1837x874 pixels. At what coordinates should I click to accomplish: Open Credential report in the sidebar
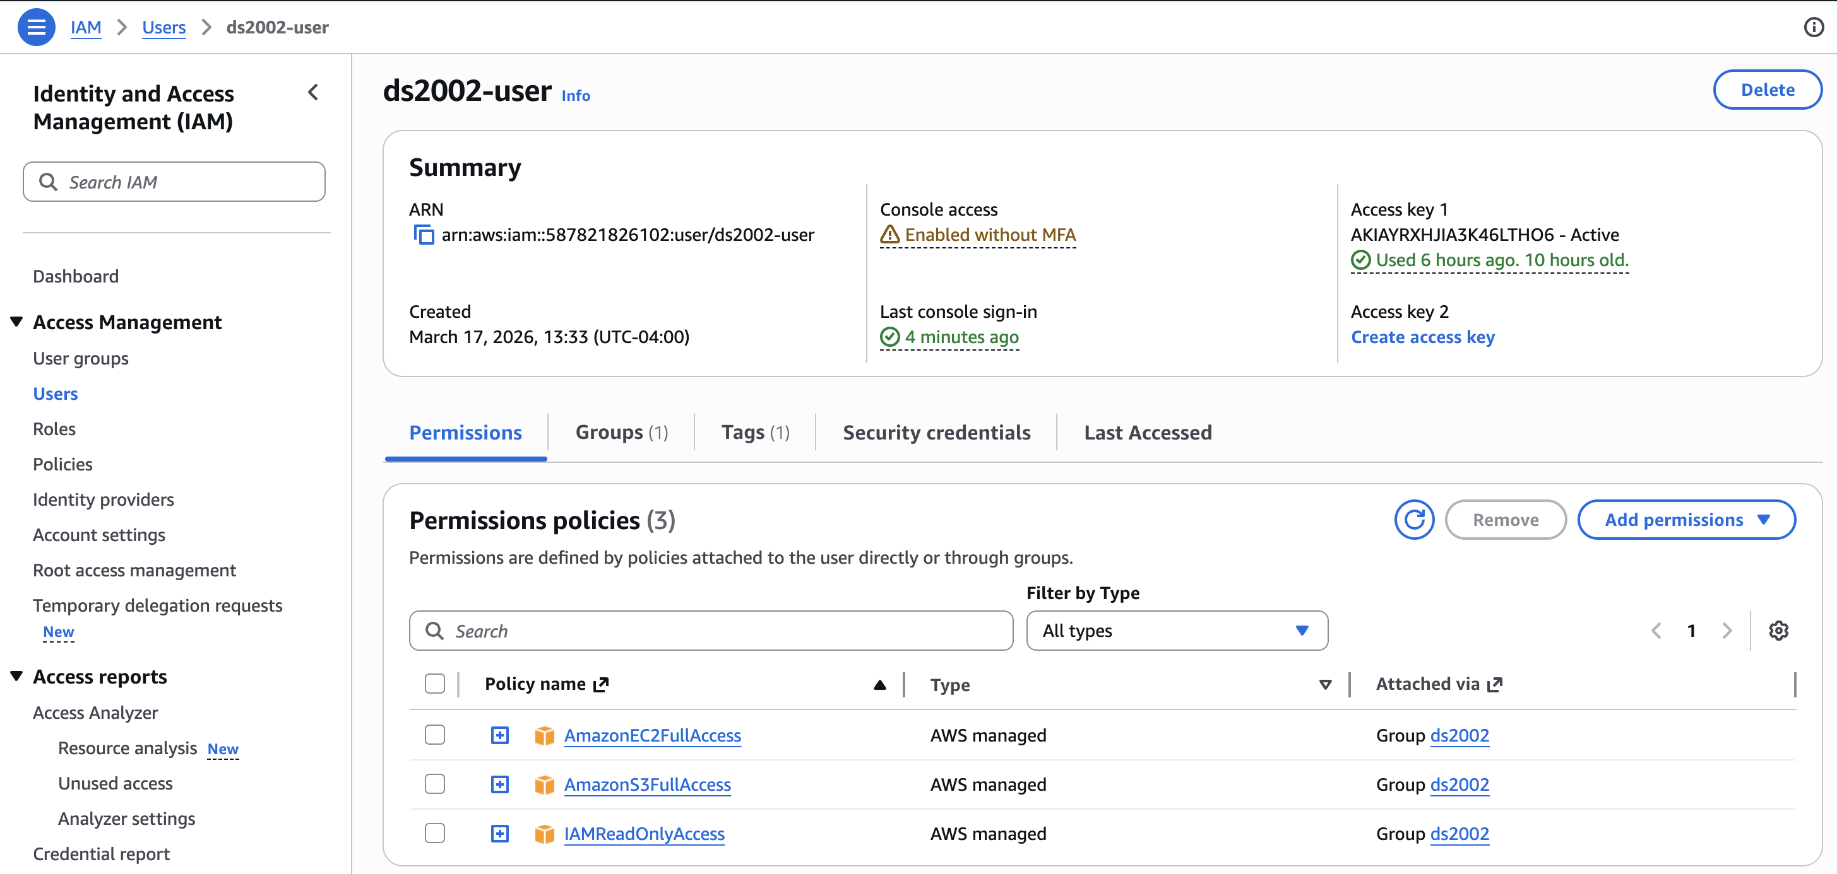coord(101,853)
